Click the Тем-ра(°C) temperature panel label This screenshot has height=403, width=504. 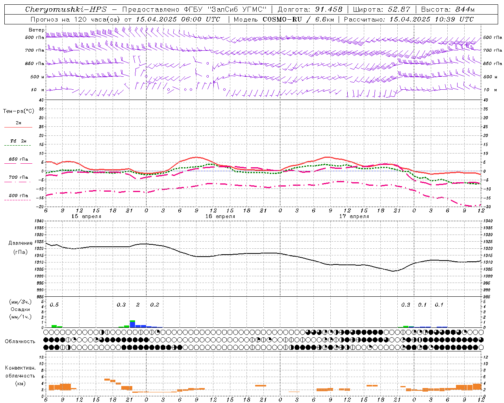19,111
